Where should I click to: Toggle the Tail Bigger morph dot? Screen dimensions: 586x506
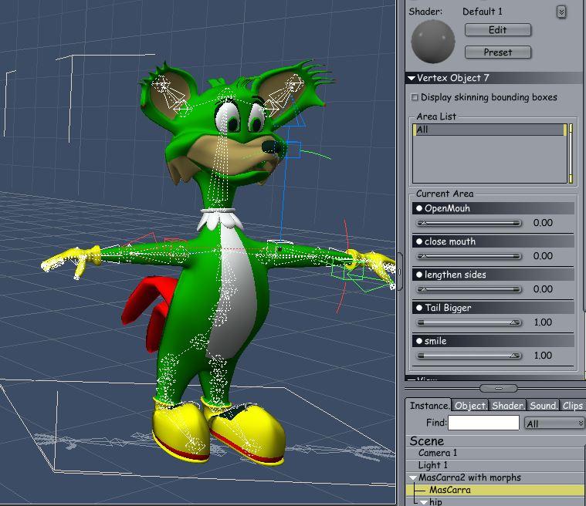[419, 308]
